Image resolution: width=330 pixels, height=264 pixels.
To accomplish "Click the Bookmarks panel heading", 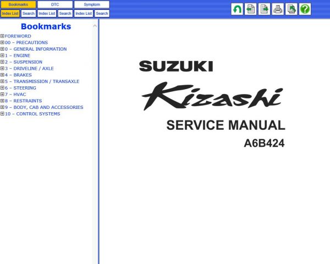I will (x=46, y=26).
